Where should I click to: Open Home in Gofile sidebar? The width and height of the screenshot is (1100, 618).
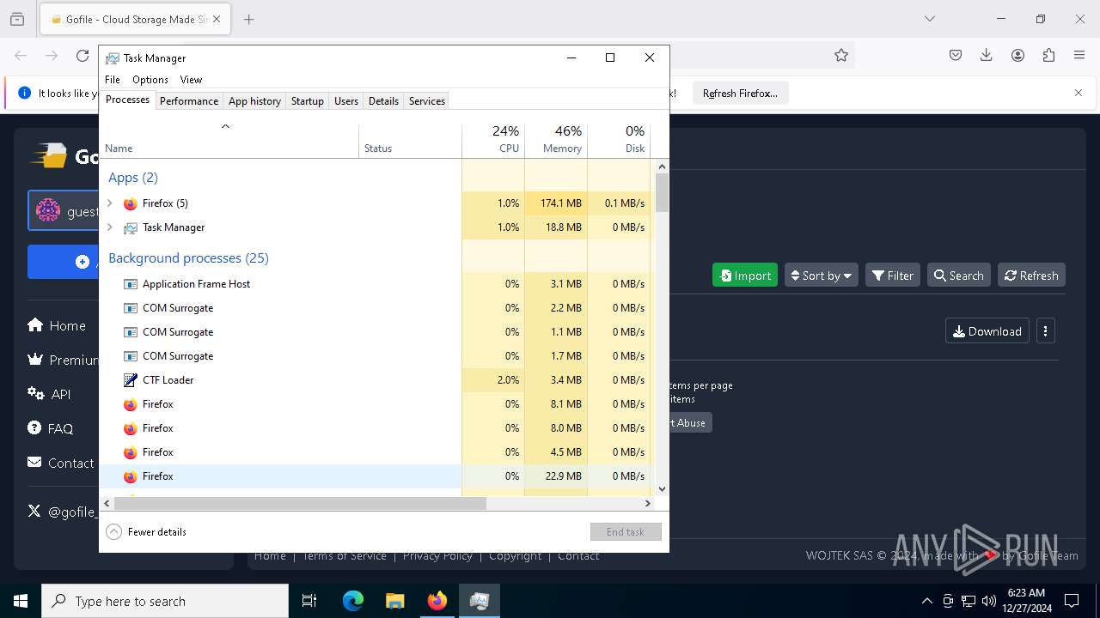point(57,325)
